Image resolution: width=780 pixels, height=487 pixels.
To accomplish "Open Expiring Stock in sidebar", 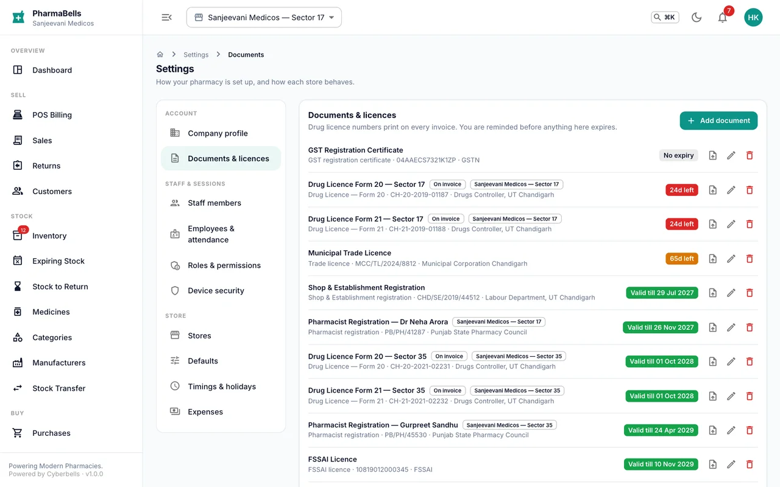I will point(71,261).
